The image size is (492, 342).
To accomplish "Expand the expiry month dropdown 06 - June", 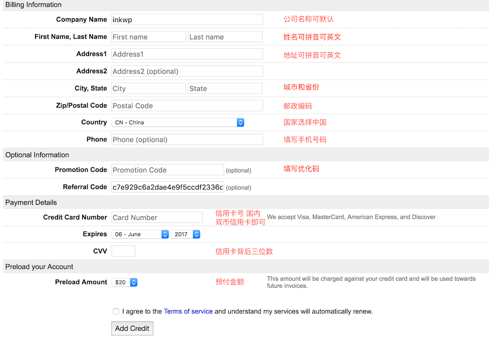I will (140, 234).
